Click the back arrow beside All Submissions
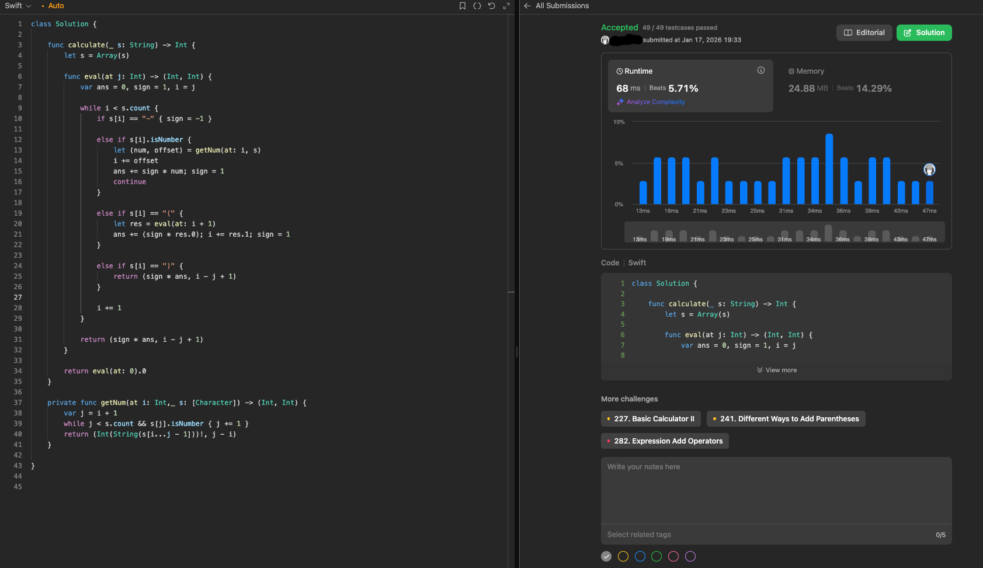Screen dimensions: 983x568 (527, 6)
